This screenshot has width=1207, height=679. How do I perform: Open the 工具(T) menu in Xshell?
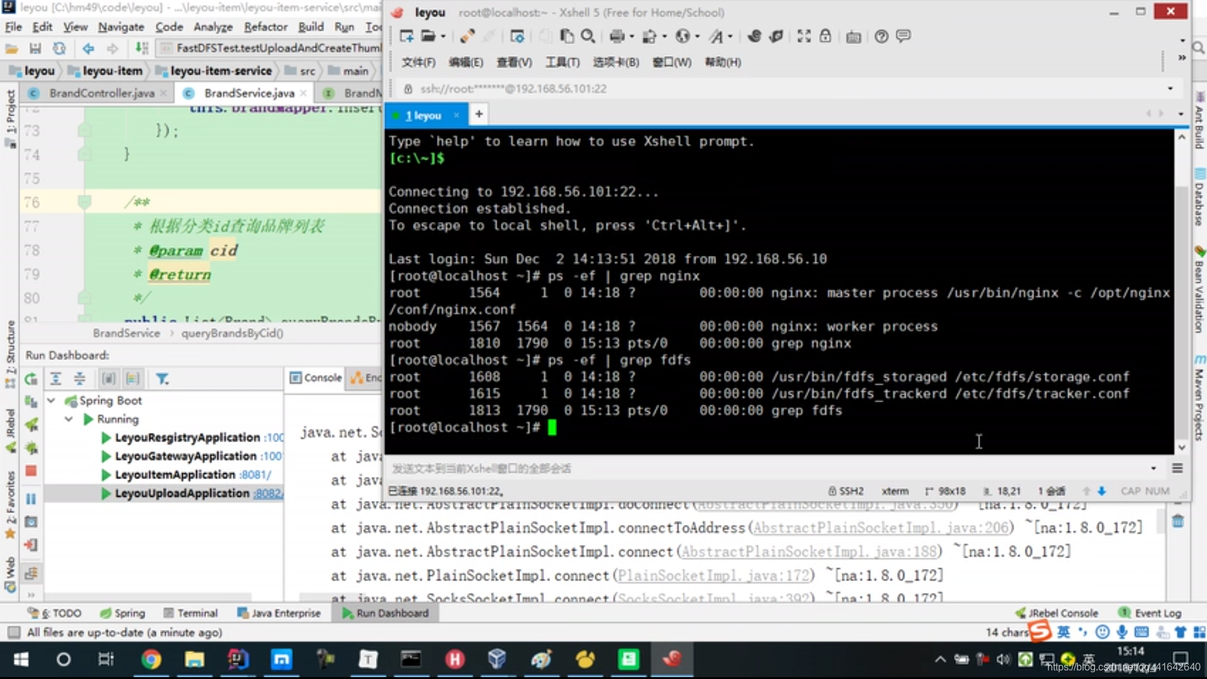pyautogui.click(x=562, y=62)
